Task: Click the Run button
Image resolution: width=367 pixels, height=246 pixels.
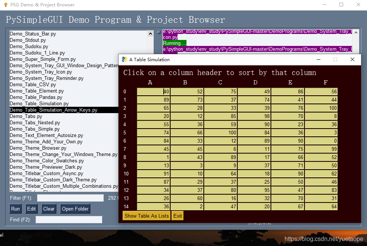Action: coord(15,209)
